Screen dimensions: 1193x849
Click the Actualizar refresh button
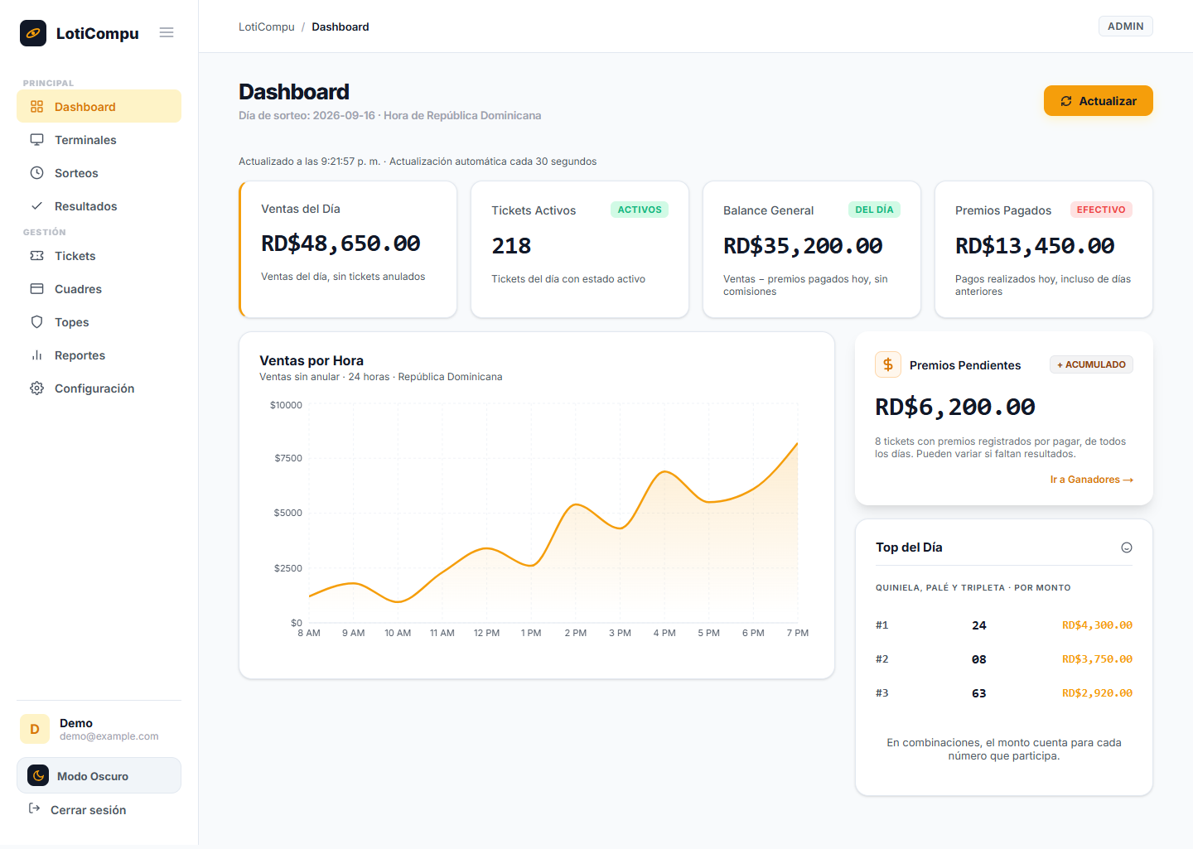pos(1099,101)
